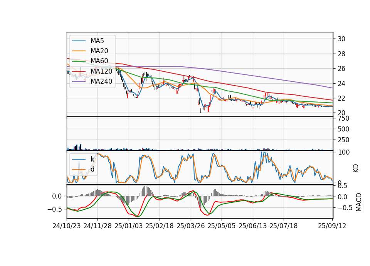The height and width of the screenshot is (266, 370).
Task: Click the MA20 legend label
Action: coord(99,51)
